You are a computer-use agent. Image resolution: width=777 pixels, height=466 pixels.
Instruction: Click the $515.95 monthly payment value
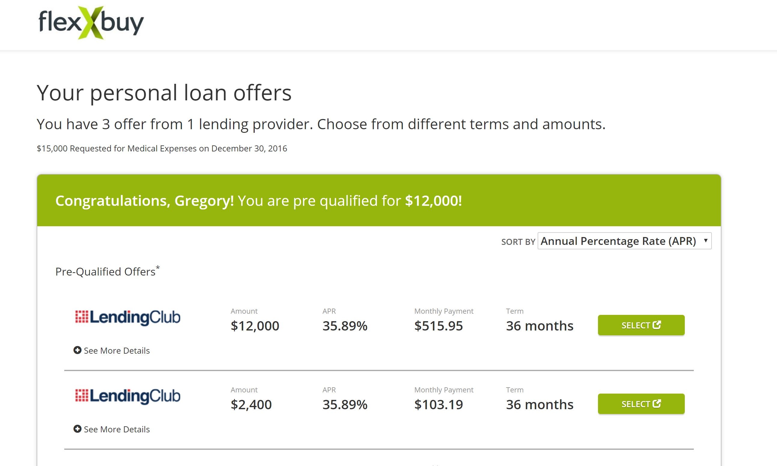(439, 326)
